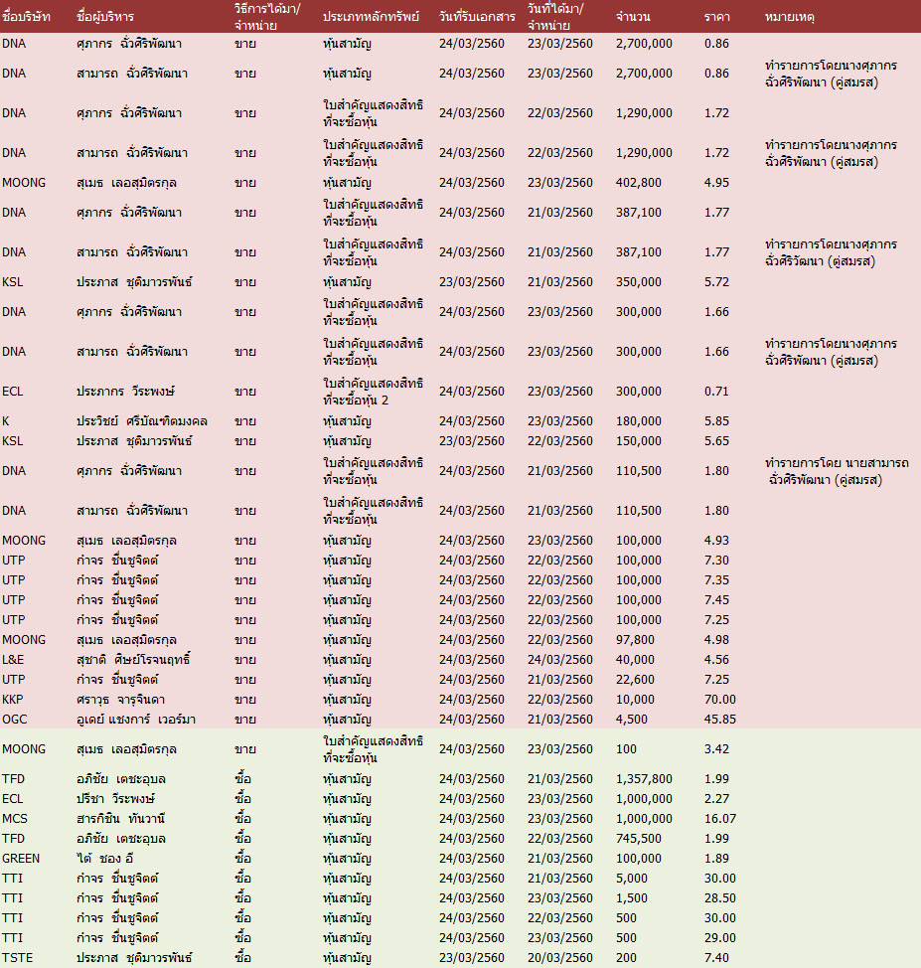
Task: Select executive name สุชาติ ศิษย์โรจนฤทธิ์
Action: pos(133,659)
